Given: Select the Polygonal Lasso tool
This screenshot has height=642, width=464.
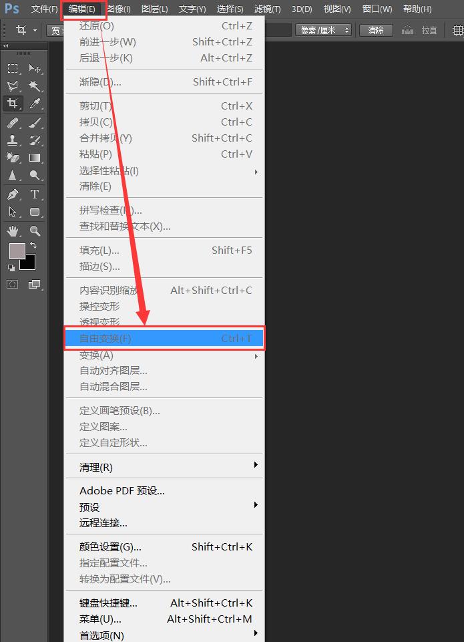Looking at the screenshot, I should [x=13, y=86].
